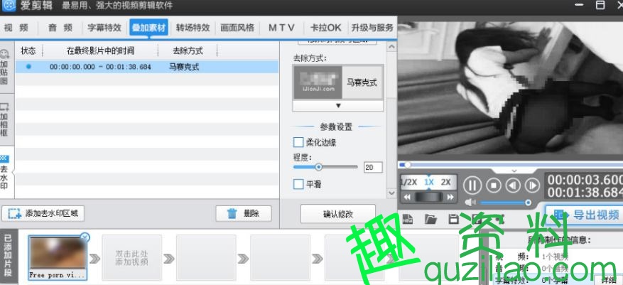Image resolution: width=623 pixels, height=285 pixels.
Task: Open the 去除方式 dropdown arrow
Action: (338, 106)
